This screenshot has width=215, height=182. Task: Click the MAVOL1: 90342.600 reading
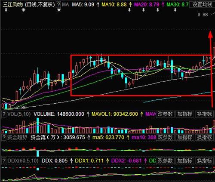[115, 114]
